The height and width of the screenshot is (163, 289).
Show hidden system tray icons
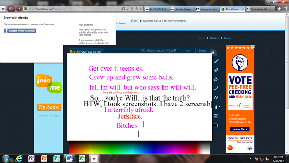pyautogui.click(x=250, y=159)
